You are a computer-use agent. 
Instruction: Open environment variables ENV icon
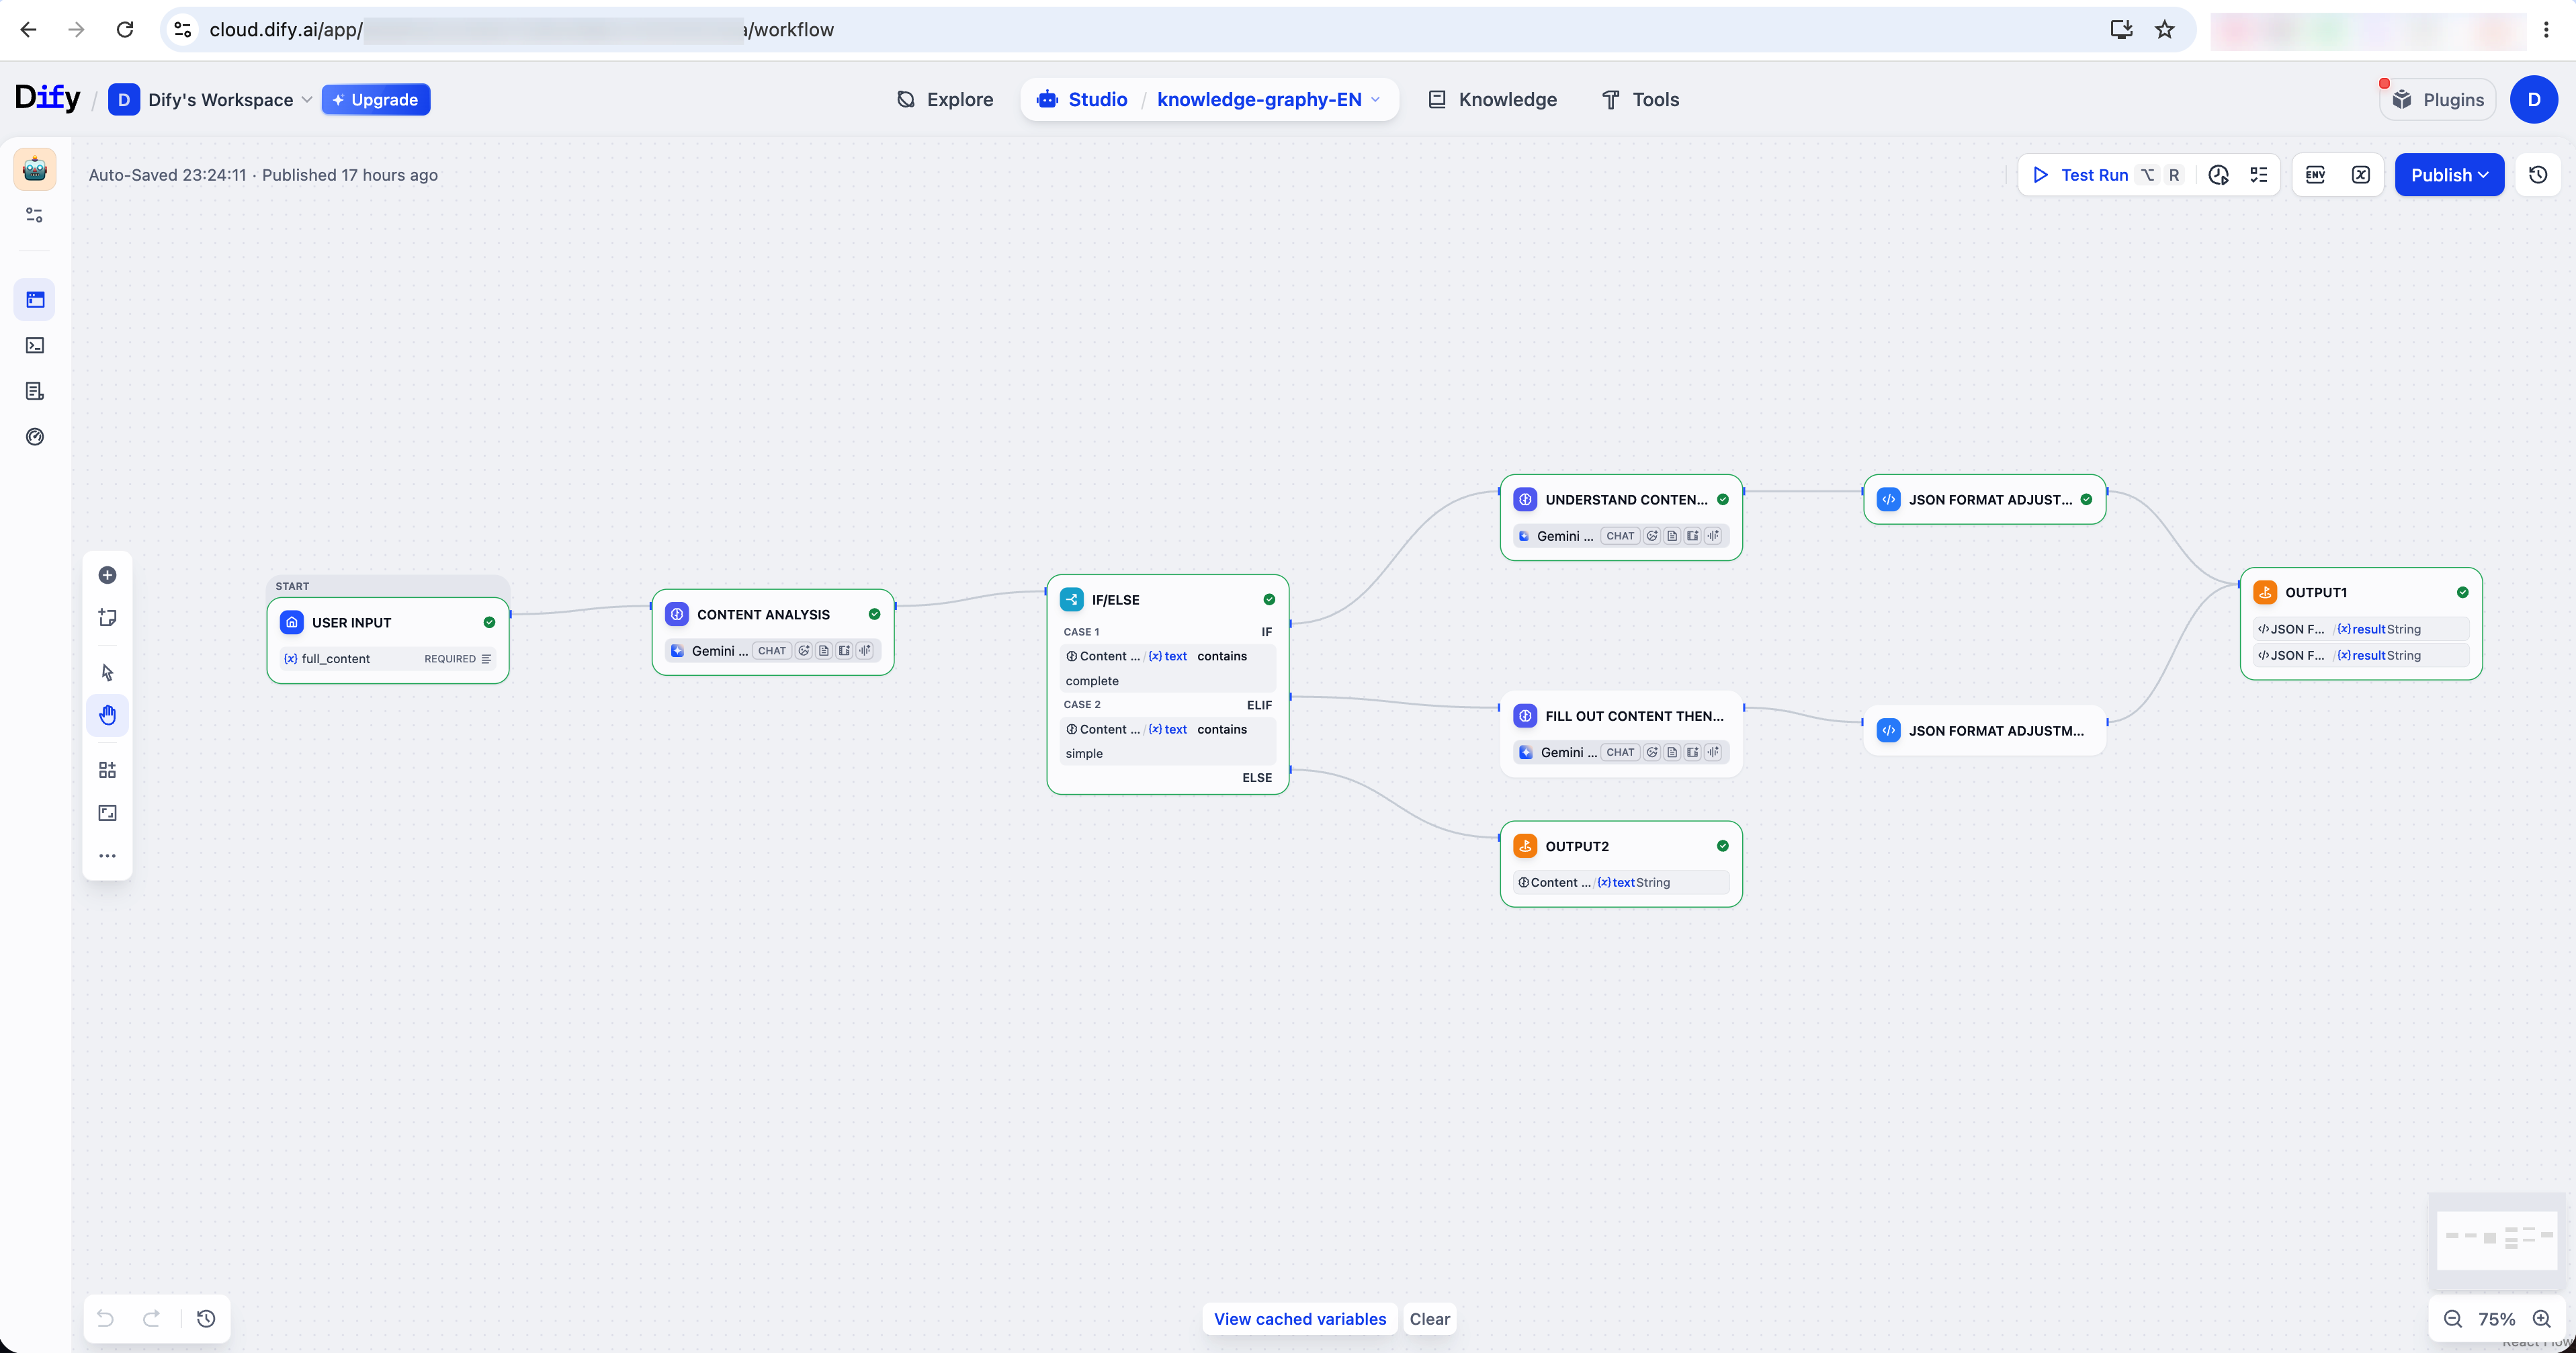point(2315,175)
